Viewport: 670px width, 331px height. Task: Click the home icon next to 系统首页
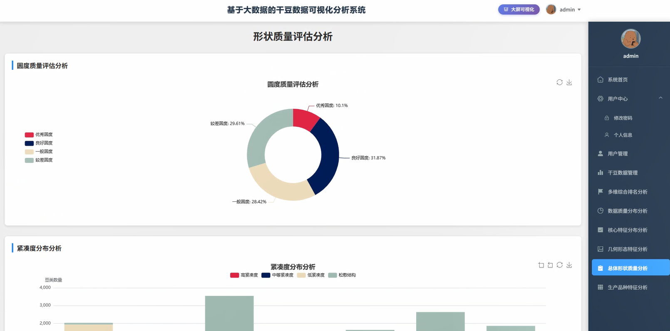600,79
